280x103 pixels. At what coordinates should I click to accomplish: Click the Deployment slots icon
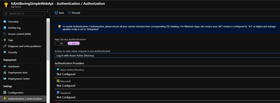tap(5, 73)
